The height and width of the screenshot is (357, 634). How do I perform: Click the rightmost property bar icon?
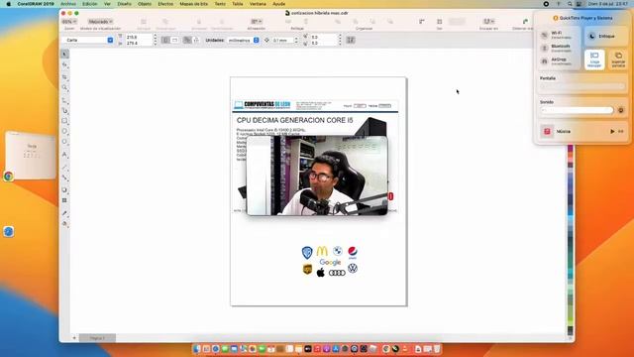[351, 40]
